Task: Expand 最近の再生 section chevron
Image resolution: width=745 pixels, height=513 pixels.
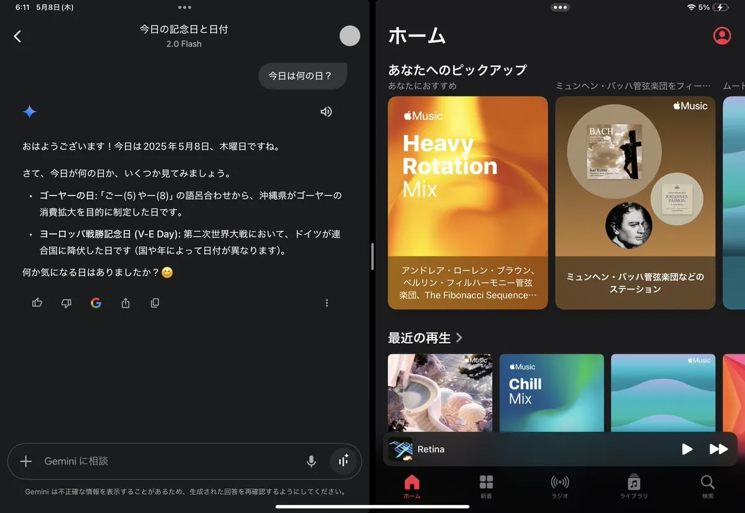Action: [459, 338]
